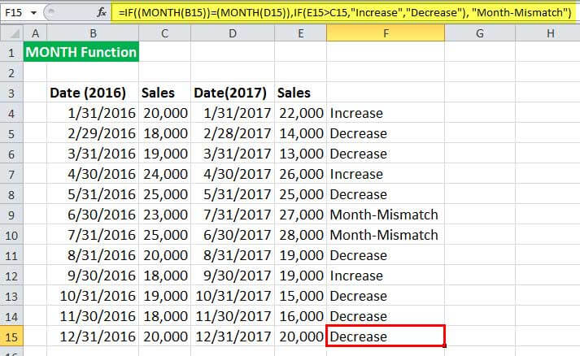580x356 pixels.
Task: Click the Sales header in column E
Action: coord(301,93)
